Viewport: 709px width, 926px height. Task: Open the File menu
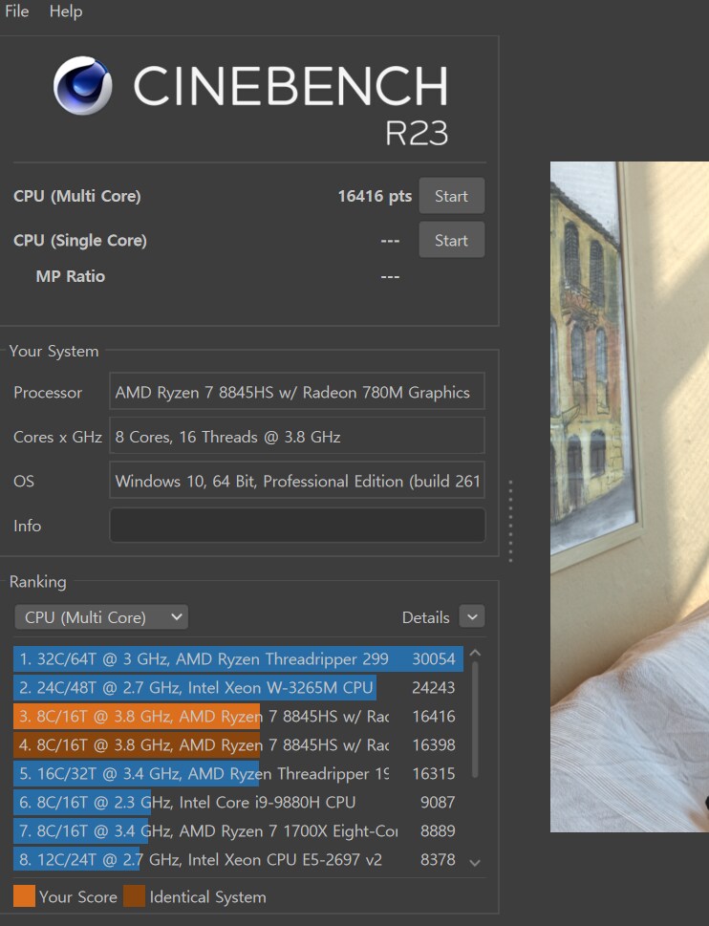pyautogui.click(x=16, y=11)
